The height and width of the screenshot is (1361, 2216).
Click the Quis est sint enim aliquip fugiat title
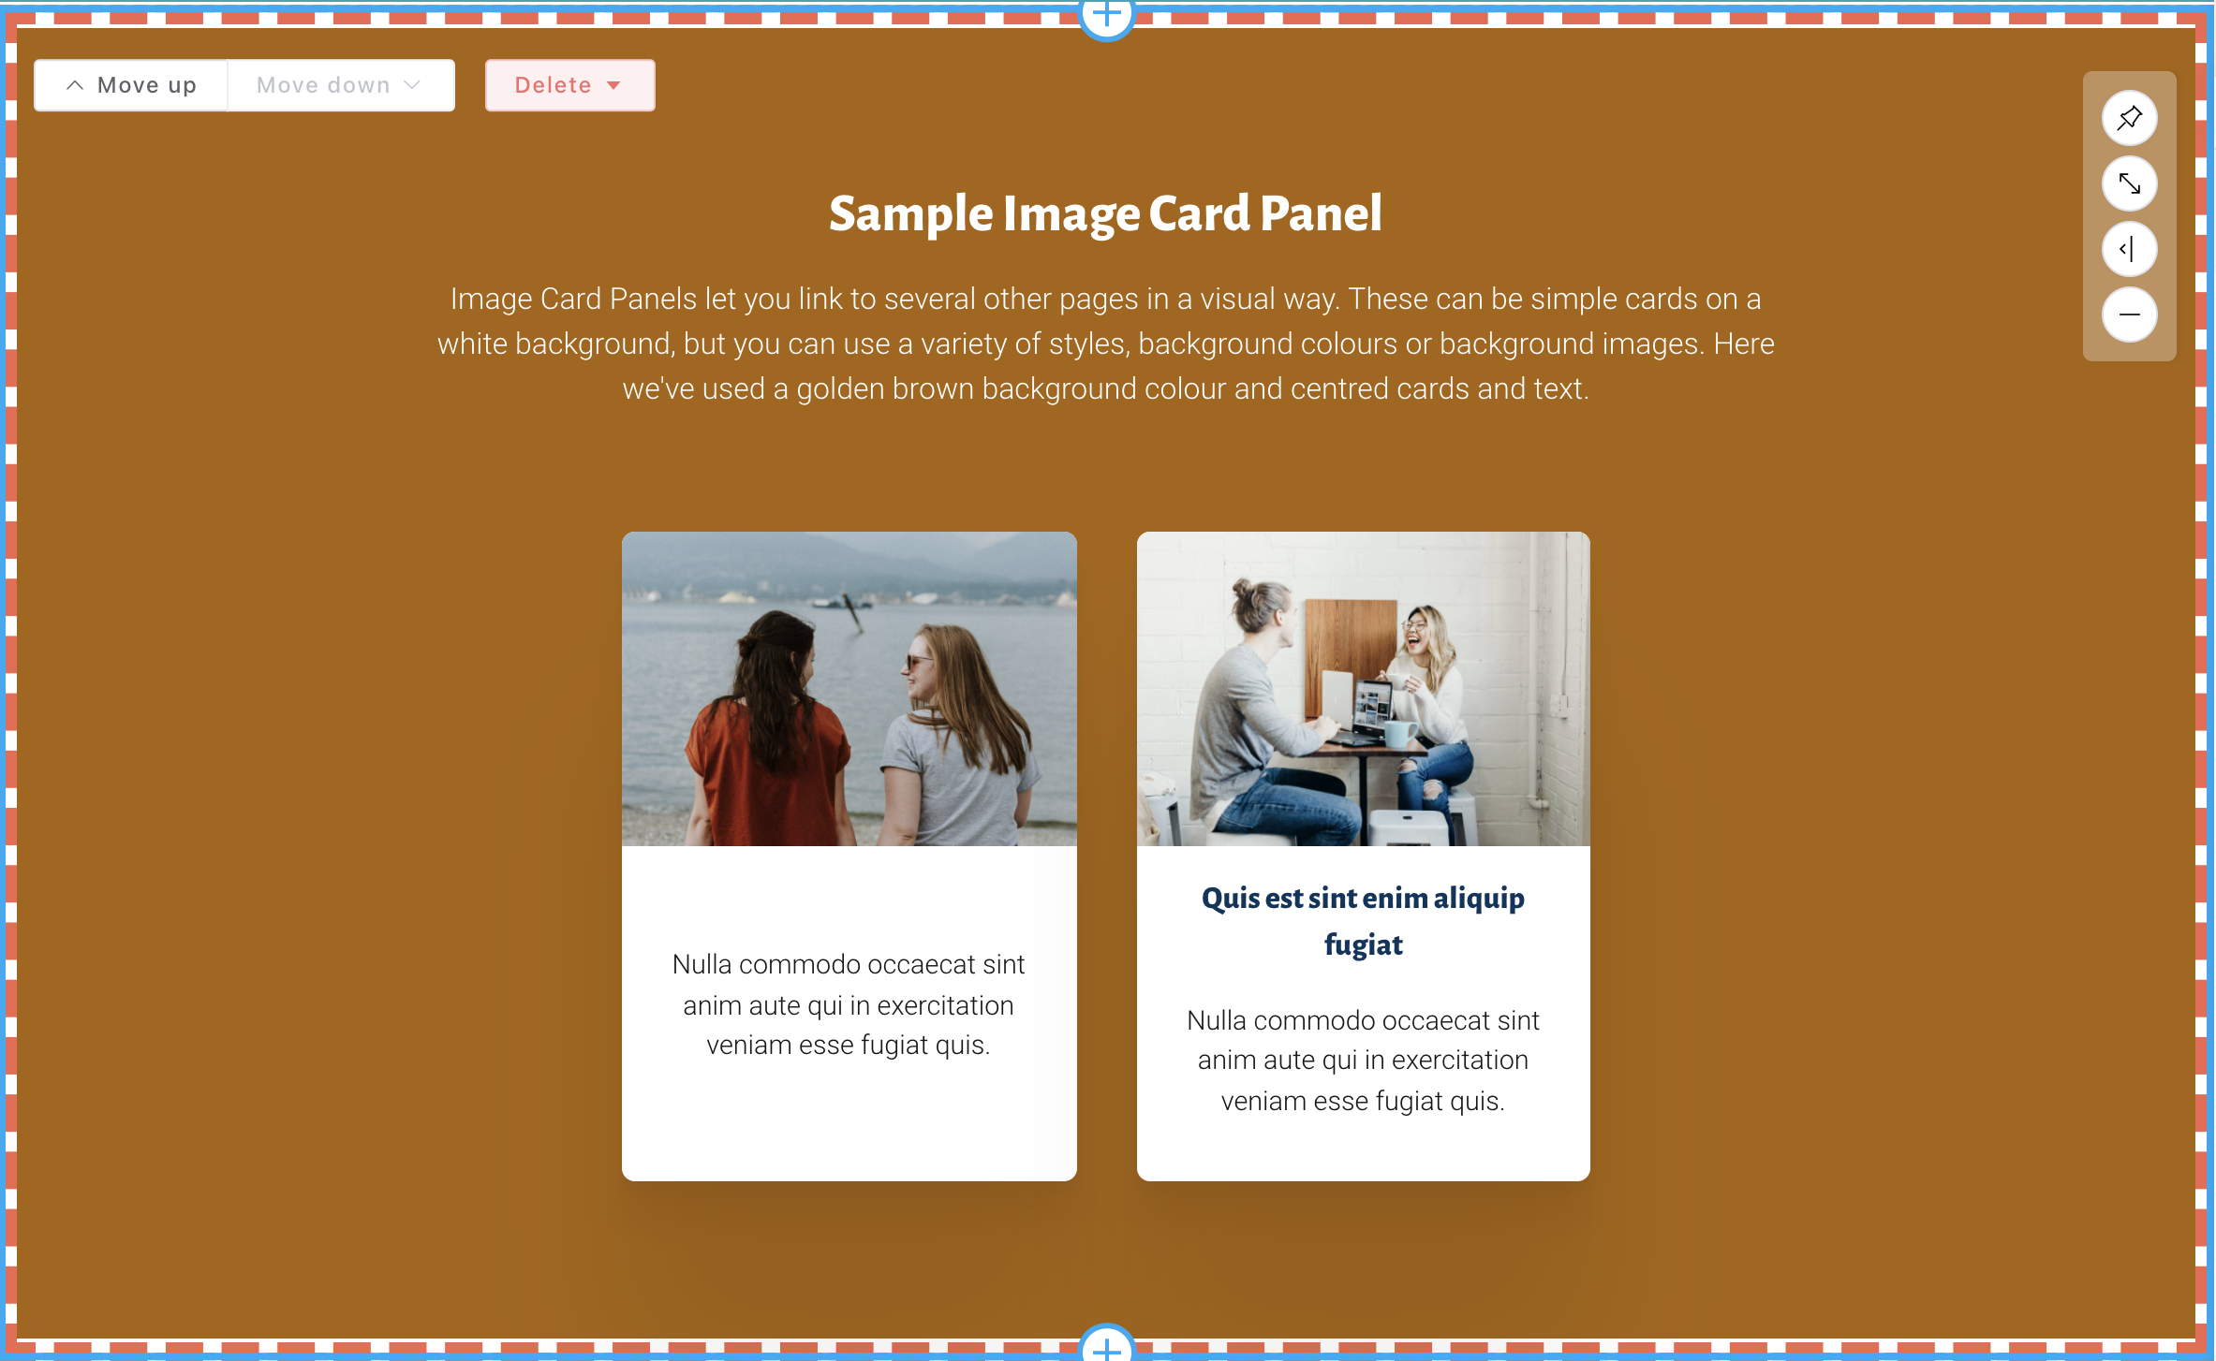(1364, 921)
